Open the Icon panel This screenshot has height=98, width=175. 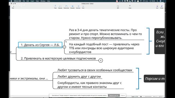tap(157, 7)
